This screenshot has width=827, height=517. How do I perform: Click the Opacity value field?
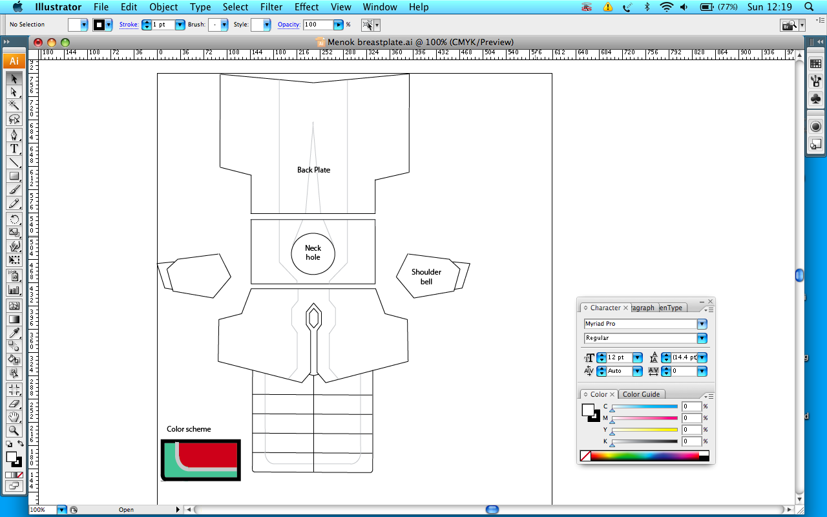(318, 25)
